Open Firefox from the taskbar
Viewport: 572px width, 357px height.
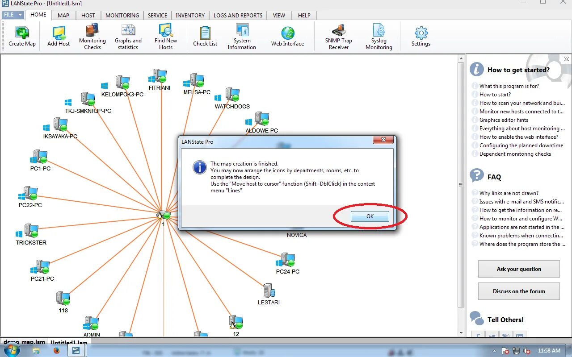point(56,351)
